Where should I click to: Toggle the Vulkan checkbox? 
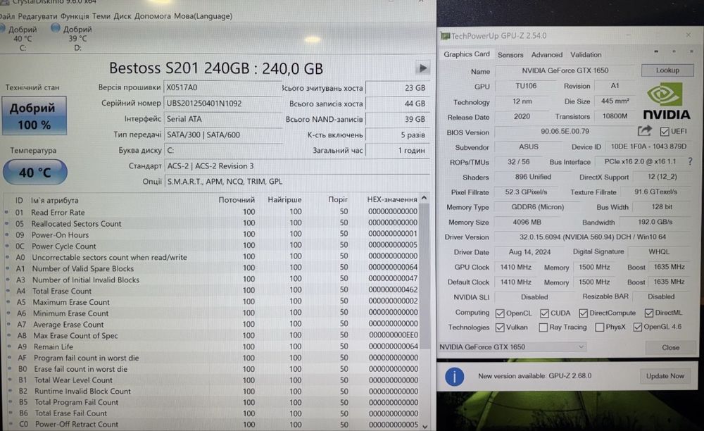click(x=500, y=327)
